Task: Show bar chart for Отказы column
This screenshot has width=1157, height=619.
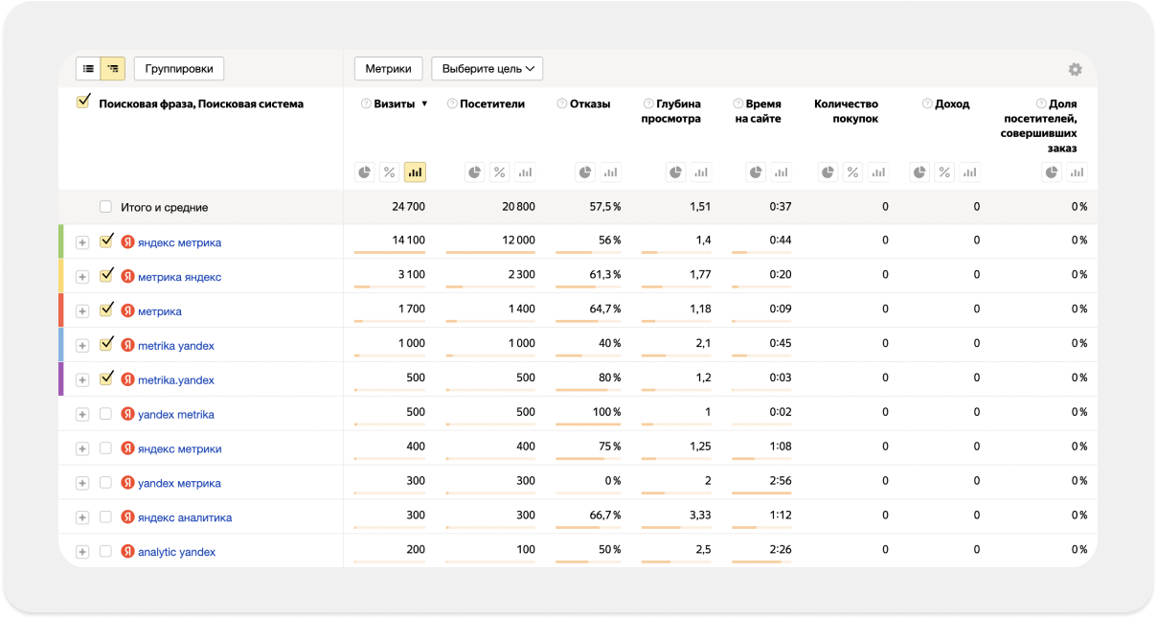Action: tap(610, 172)
